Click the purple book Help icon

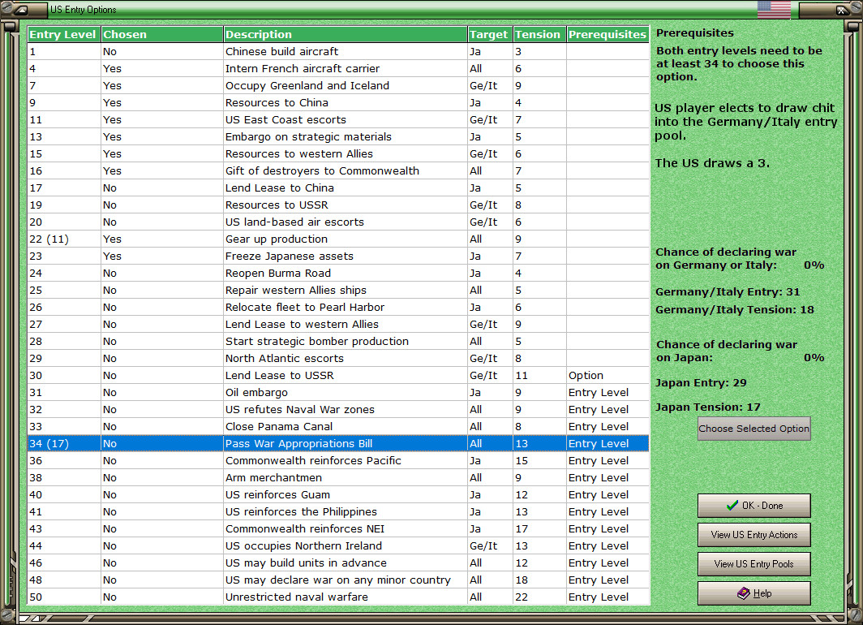click(744, 593)
